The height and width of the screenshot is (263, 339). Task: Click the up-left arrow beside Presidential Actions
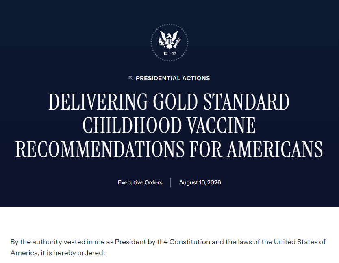(130, 78)
